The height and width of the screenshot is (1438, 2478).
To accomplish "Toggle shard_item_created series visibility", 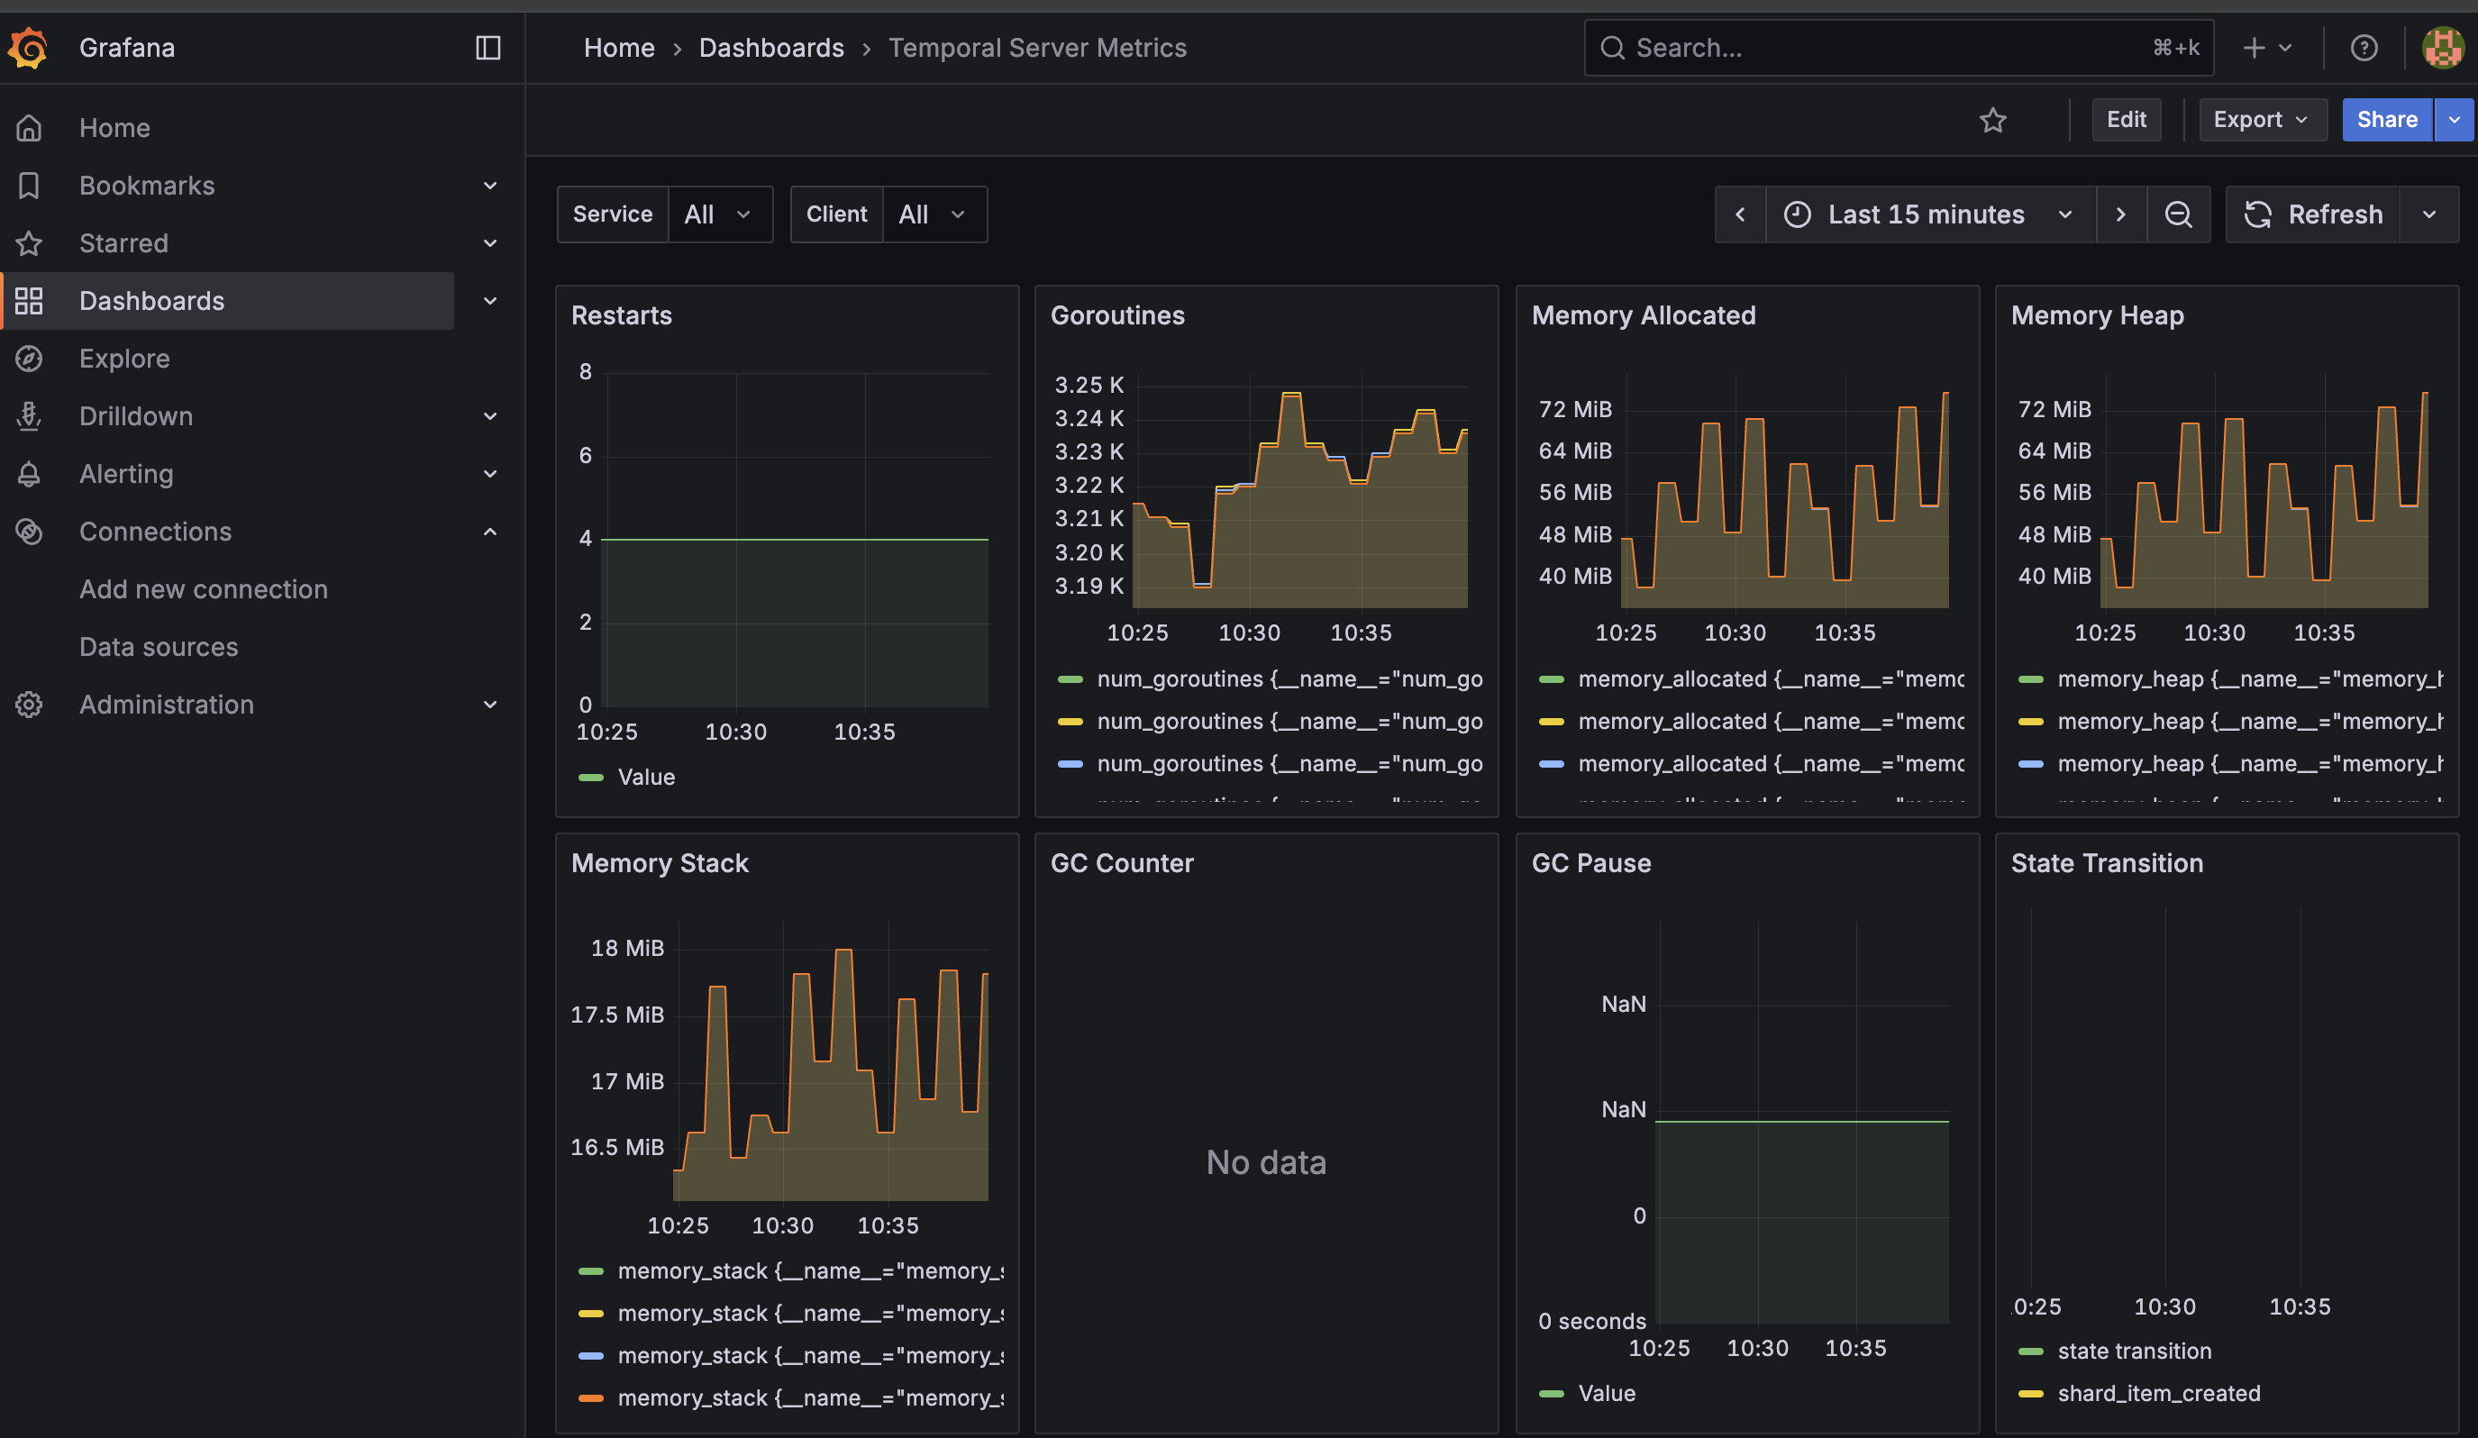I will pos(2157,1393).
